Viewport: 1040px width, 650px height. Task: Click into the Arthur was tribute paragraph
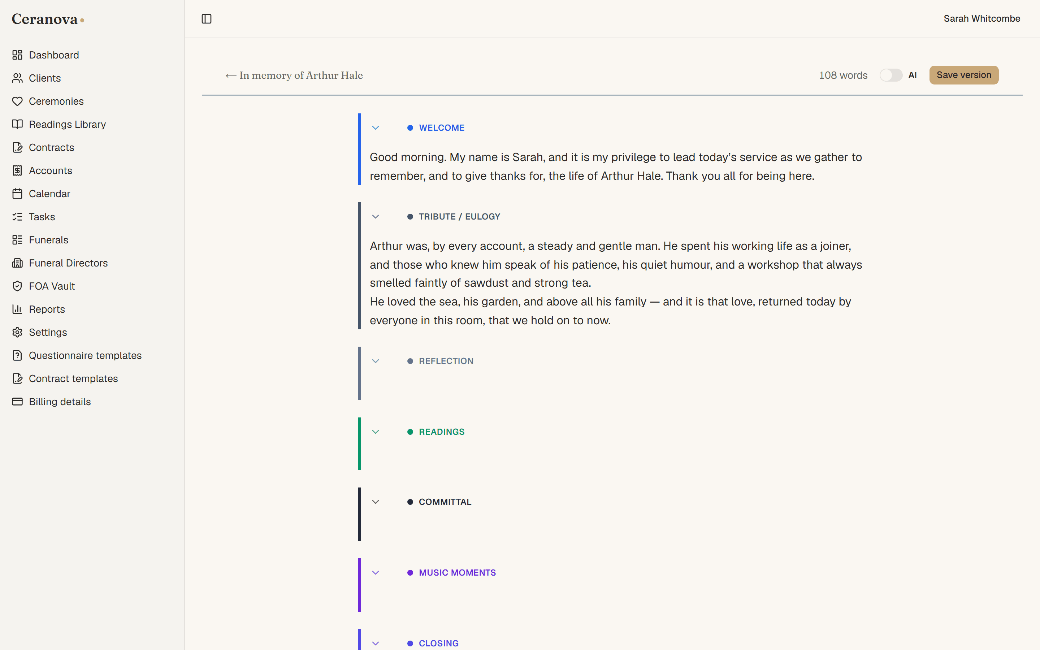pyautogui.click(x=616, y=264)
